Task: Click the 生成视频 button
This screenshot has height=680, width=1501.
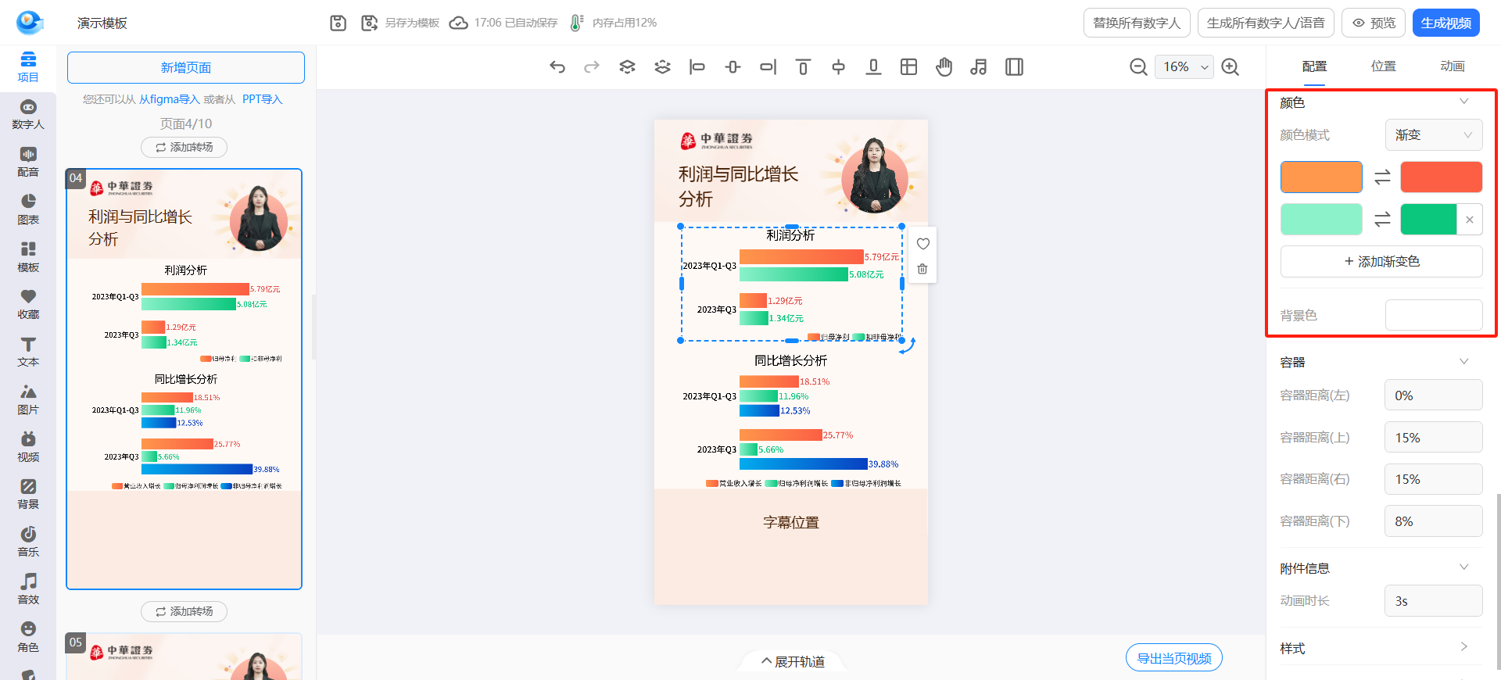Action: pyautogui.click(x=1445, y=23)
